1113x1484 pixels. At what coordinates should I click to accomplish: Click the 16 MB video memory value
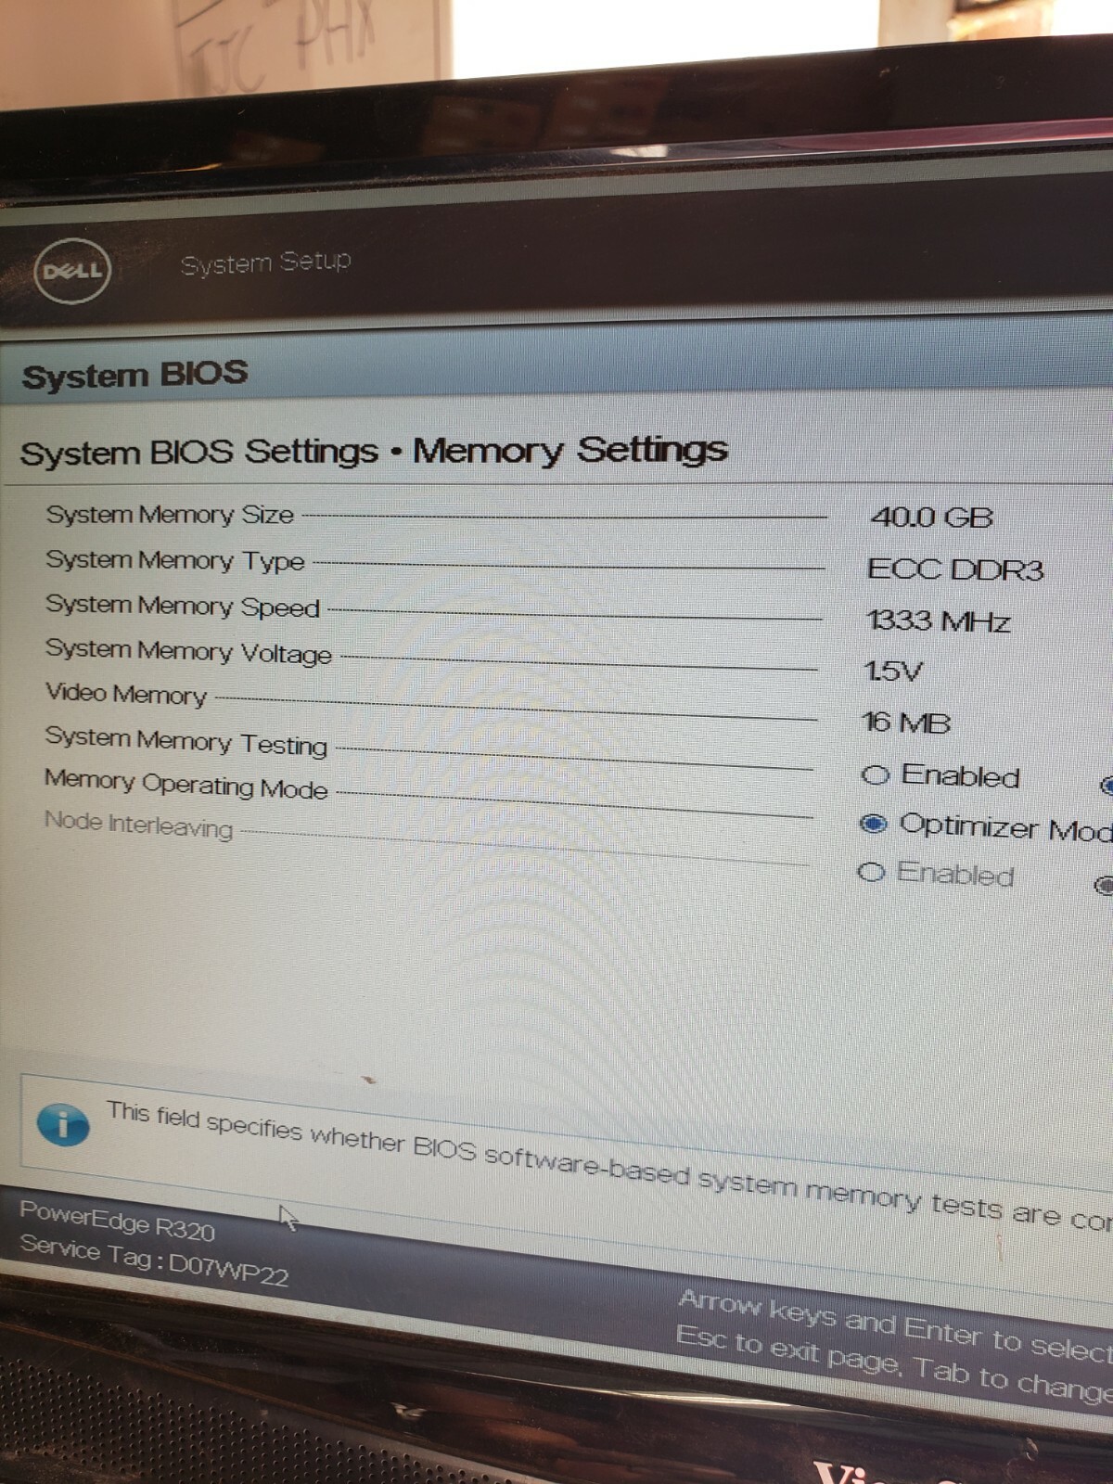pyautogui.click(x=906, y=722)
